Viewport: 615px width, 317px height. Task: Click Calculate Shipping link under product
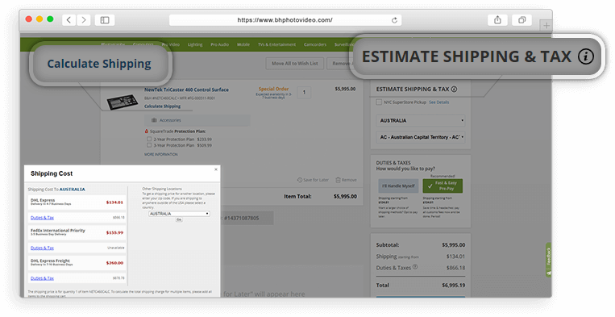click(x=162, y=106)
